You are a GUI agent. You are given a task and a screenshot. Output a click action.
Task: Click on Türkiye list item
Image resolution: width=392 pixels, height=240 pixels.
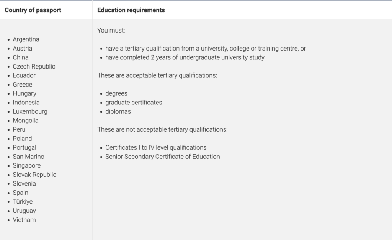[23, 201]
